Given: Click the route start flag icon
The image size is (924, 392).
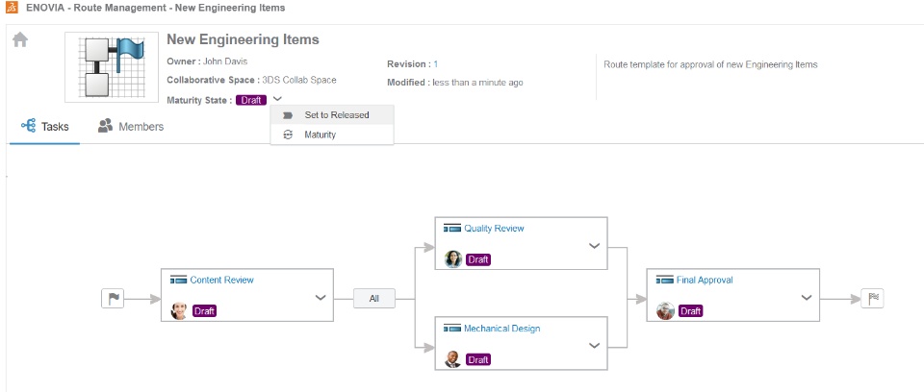Looking at the screenshot, I should (113, 299).
